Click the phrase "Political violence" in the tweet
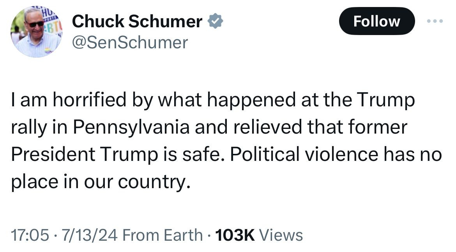This screenshot has height=252, width=456. [x=304, y=155]
